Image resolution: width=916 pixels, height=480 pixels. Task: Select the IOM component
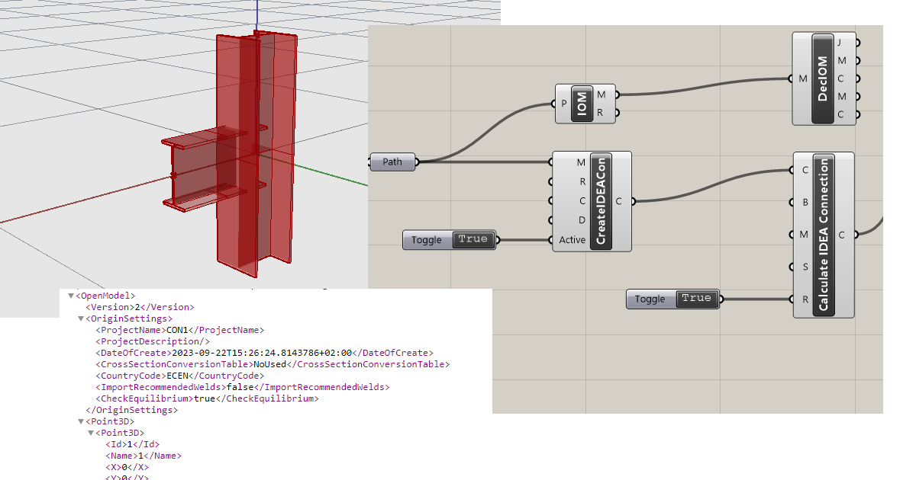580,104
